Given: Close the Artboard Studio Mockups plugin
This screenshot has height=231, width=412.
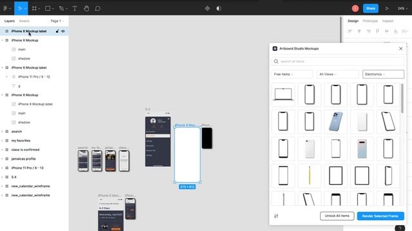Looking at the screenshot, I should tap(400, 49).
